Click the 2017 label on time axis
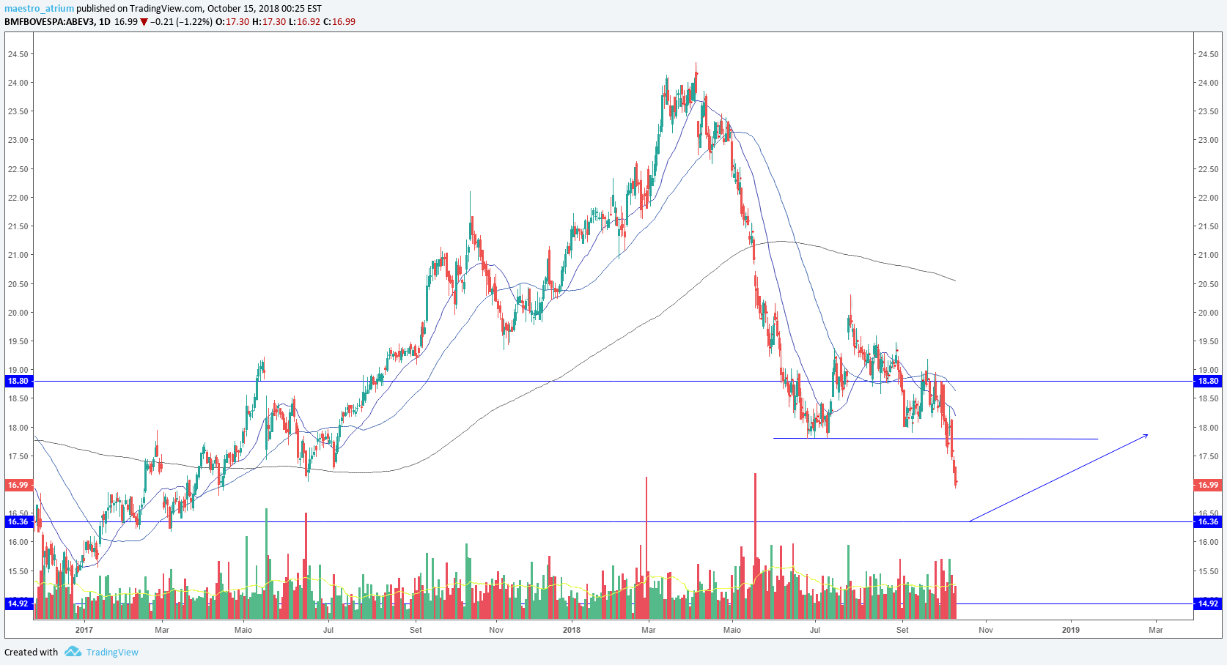Screen dimensions: 1227x665 [84, 630]
